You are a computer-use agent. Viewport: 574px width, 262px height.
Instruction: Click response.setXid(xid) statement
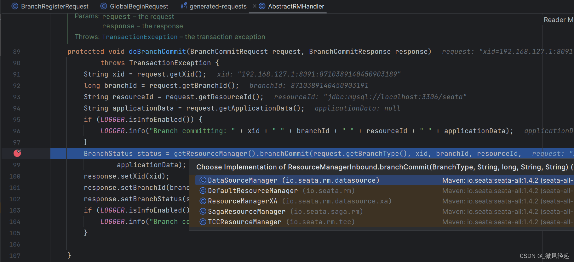point(126,176)
